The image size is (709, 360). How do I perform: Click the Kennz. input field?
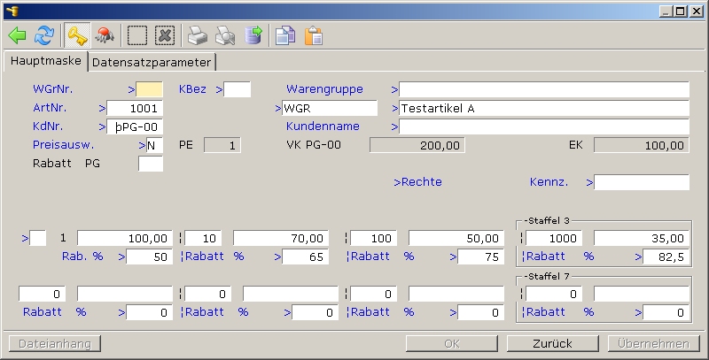[x=641, y=182]
